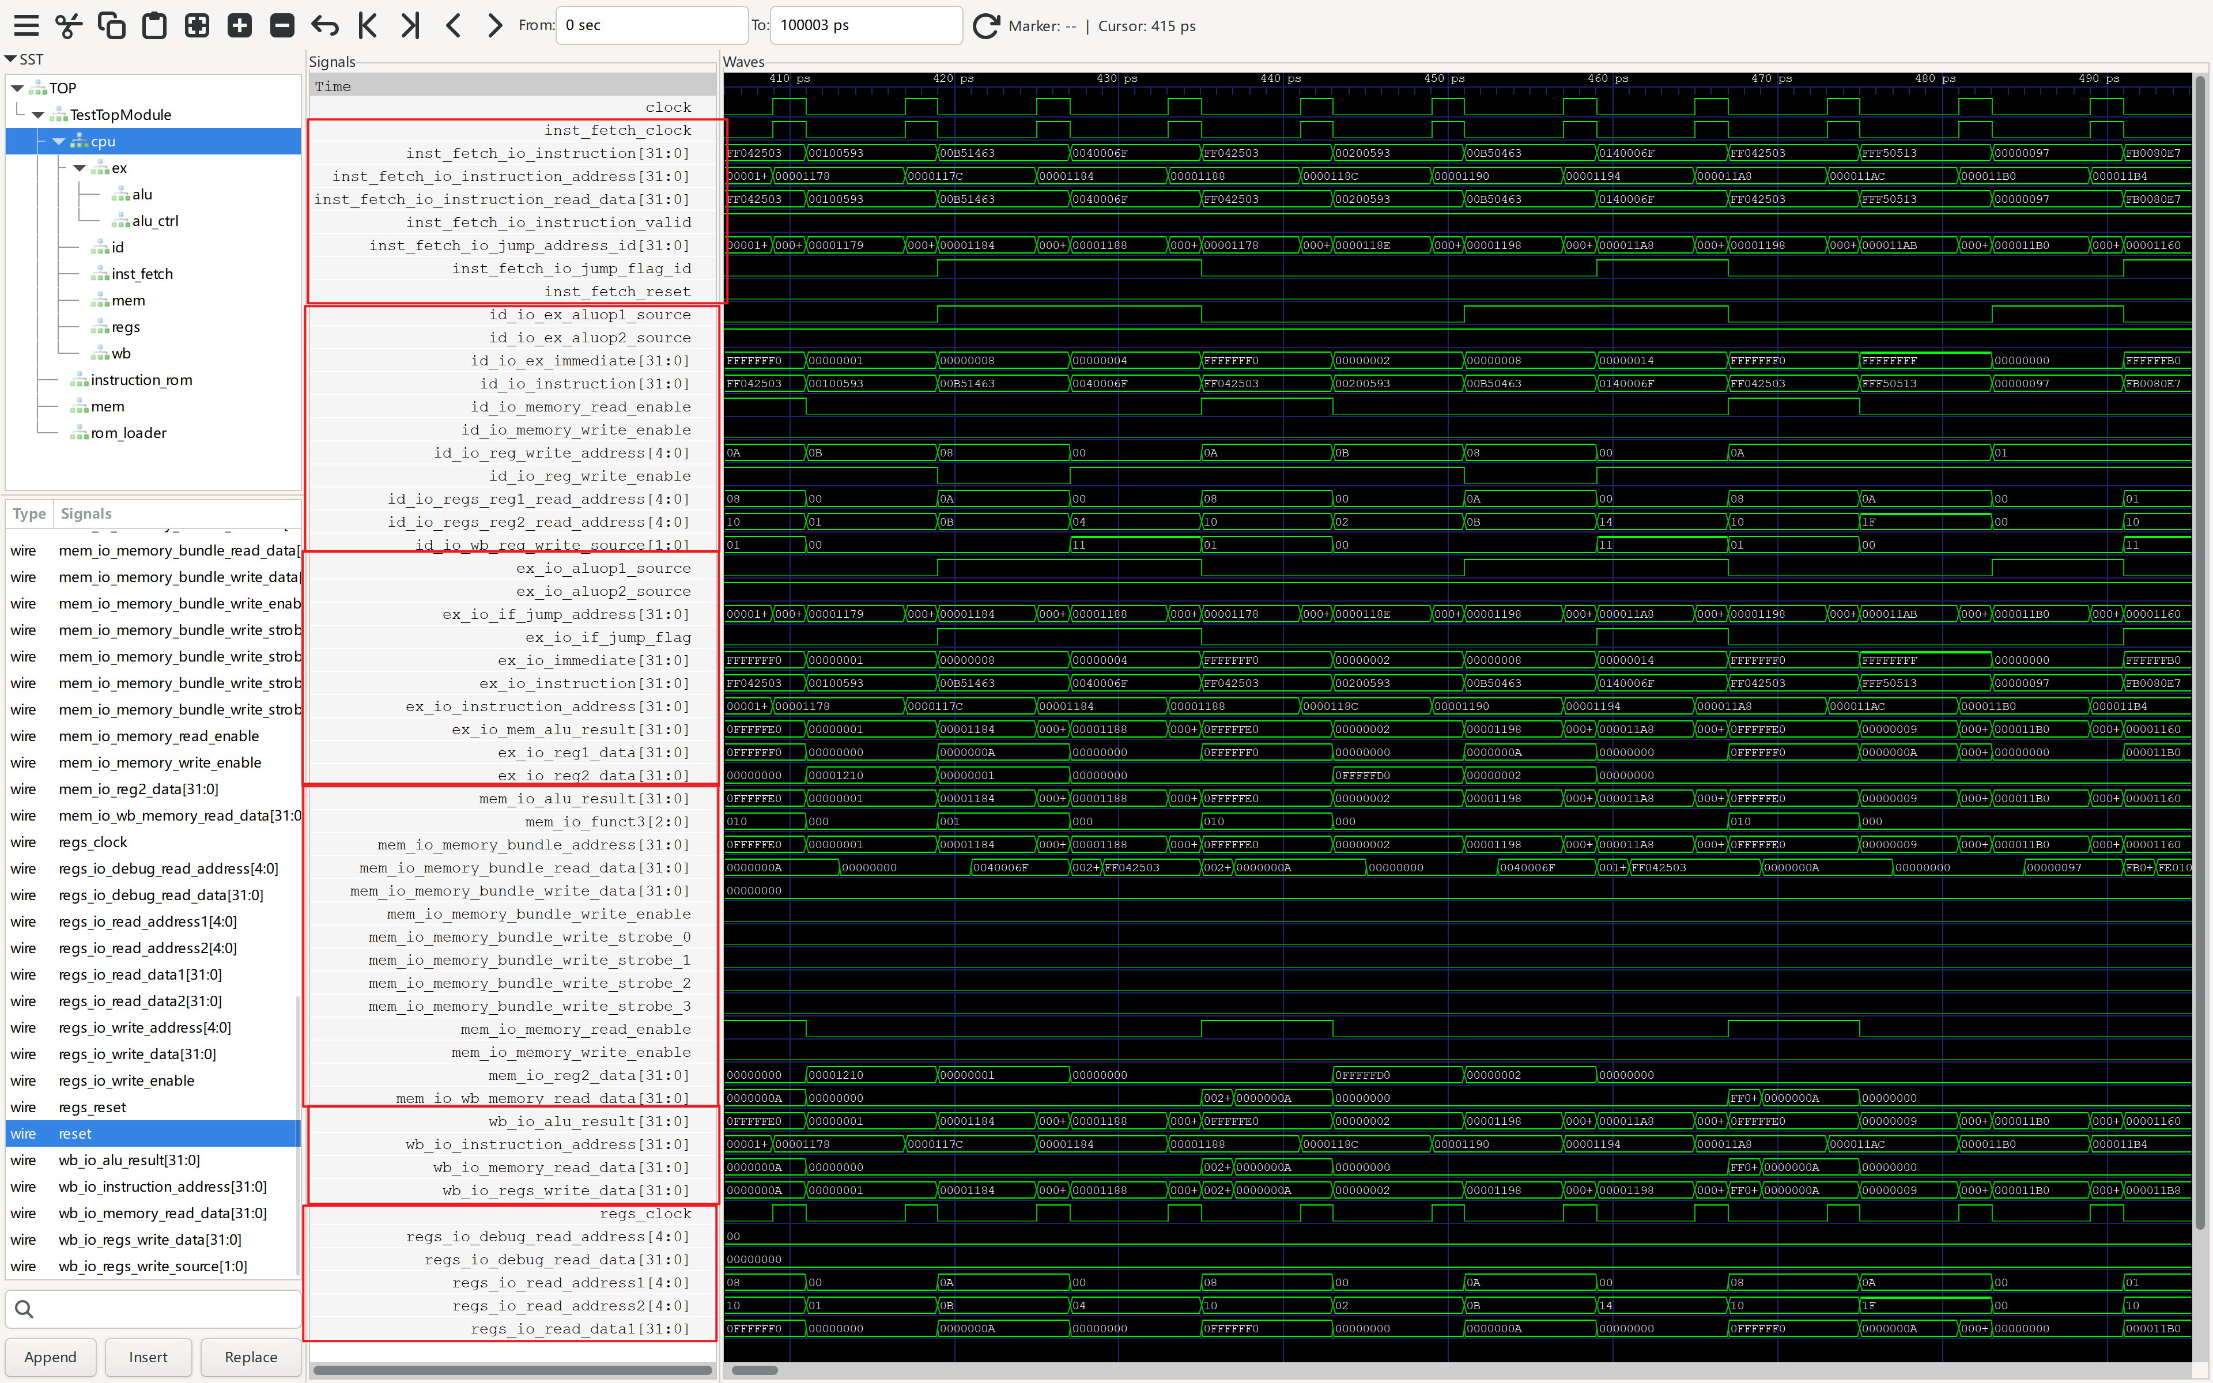Click the Undo zoom arrow icon
2213x1383 pixels.
pyautogui.click(x=324, y=25)
